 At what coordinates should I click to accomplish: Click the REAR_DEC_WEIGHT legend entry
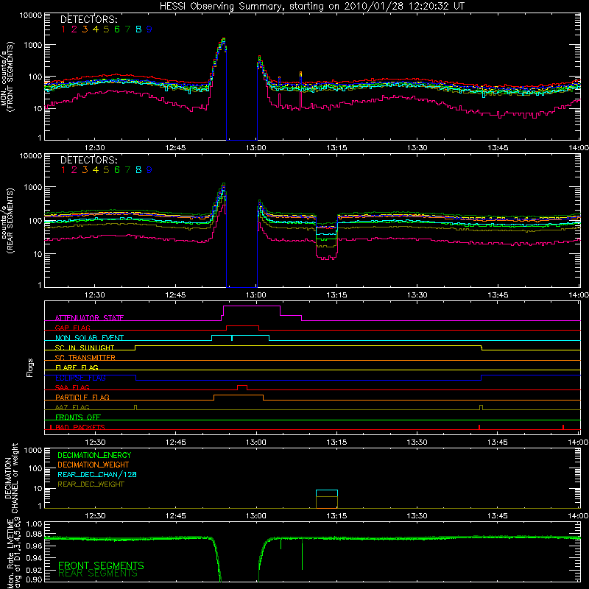(x=91, y=484)
